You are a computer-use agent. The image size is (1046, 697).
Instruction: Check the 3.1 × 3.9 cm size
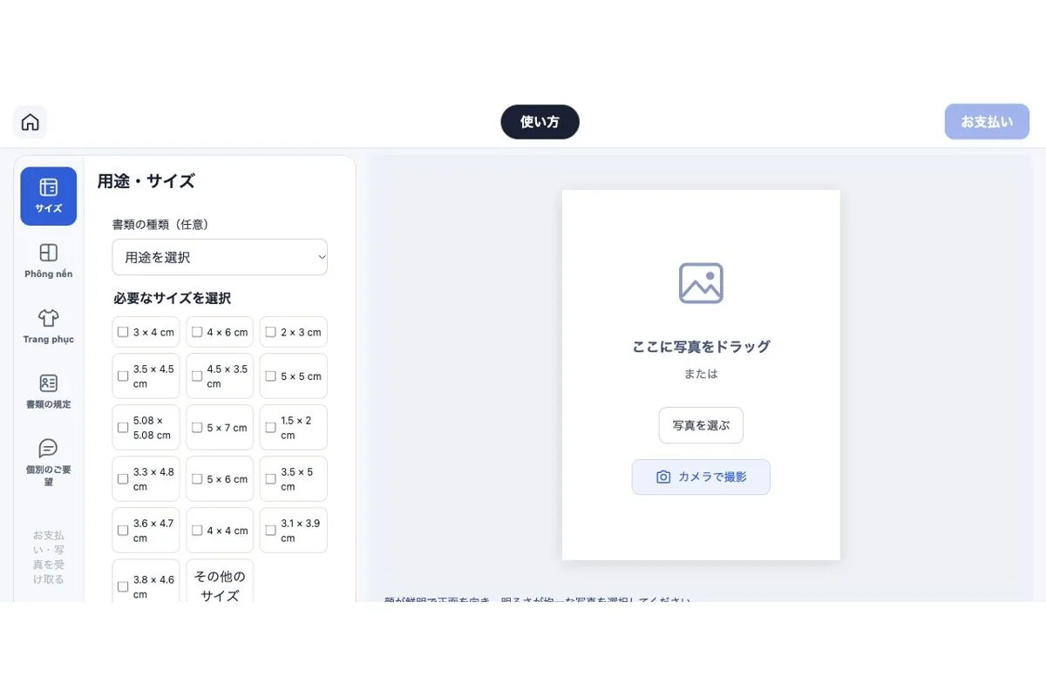(271, 531)
